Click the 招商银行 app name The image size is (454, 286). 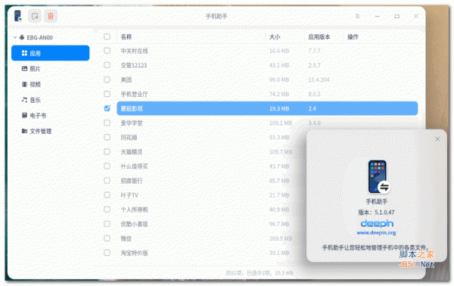click(132, 181)
